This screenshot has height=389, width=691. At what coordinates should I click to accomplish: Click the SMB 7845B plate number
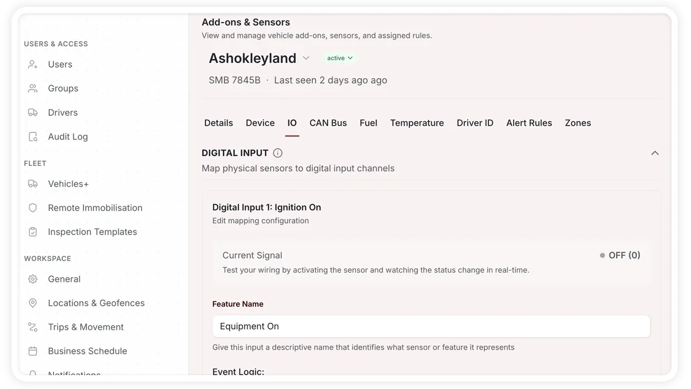tap(234, 80)
